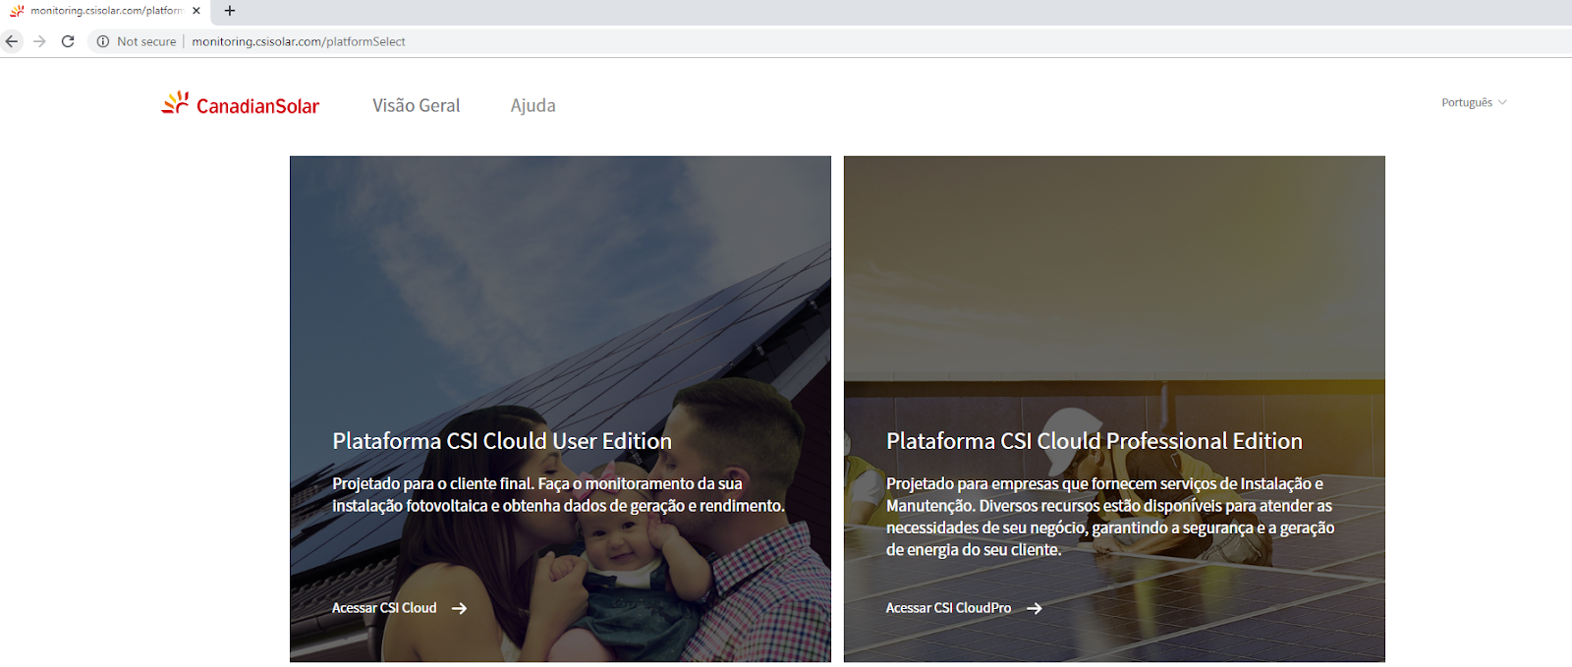The image size is (1572, 667).
Task: Expand the Português language dropdown
Action: coord(1474,102)
